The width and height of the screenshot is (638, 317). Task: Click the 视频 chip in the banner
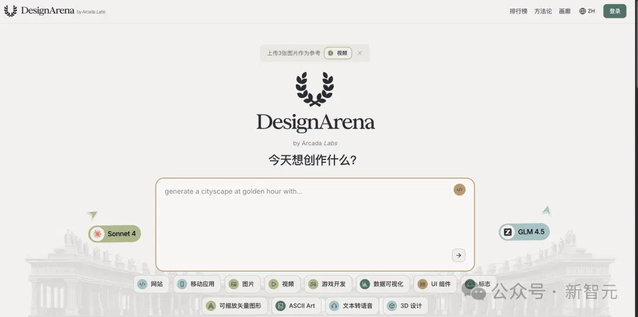(338, 53)
